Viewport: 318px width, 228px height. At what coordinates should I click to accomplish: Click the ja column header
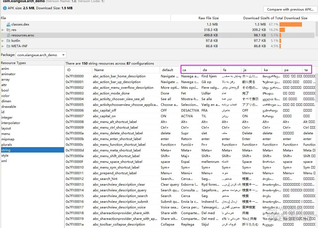click(251, 70)
